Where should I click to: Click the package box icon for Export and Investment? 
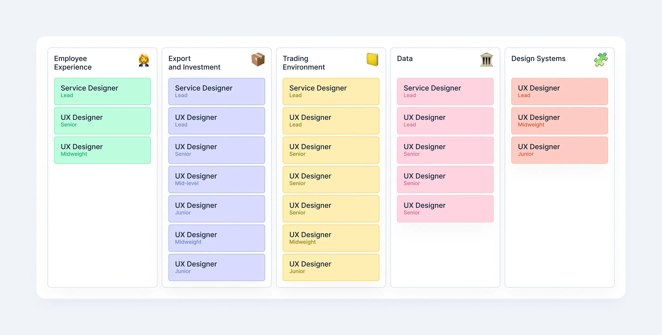pos(258,59)
